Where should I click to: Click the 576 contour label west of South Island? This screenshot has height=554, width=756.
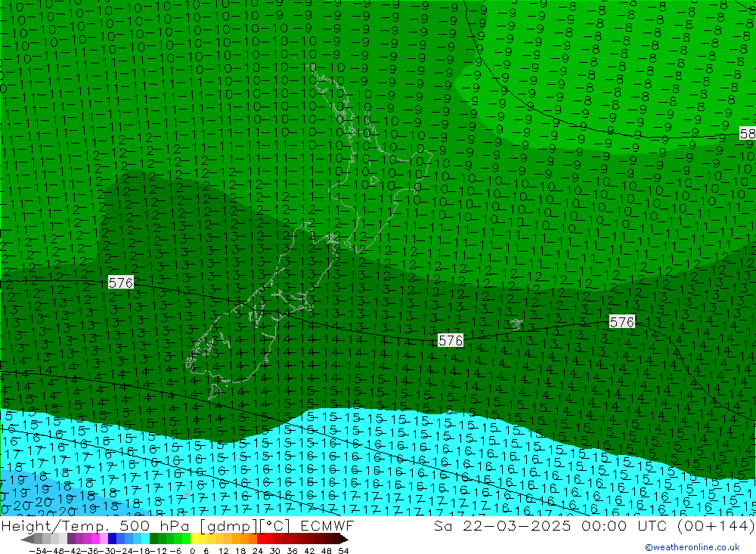point(120,283)
